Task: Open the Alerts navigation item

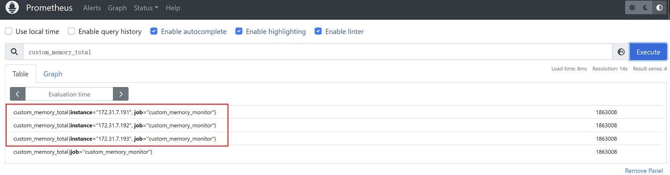Action: pyautogui.click(x=91, y=8)
